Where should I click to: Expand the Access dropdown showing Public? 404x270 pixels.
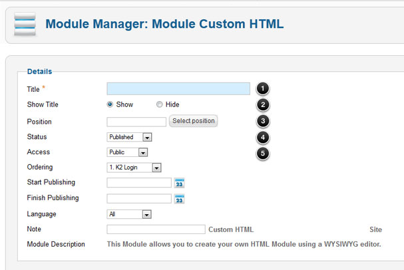(x=127, y=152)
